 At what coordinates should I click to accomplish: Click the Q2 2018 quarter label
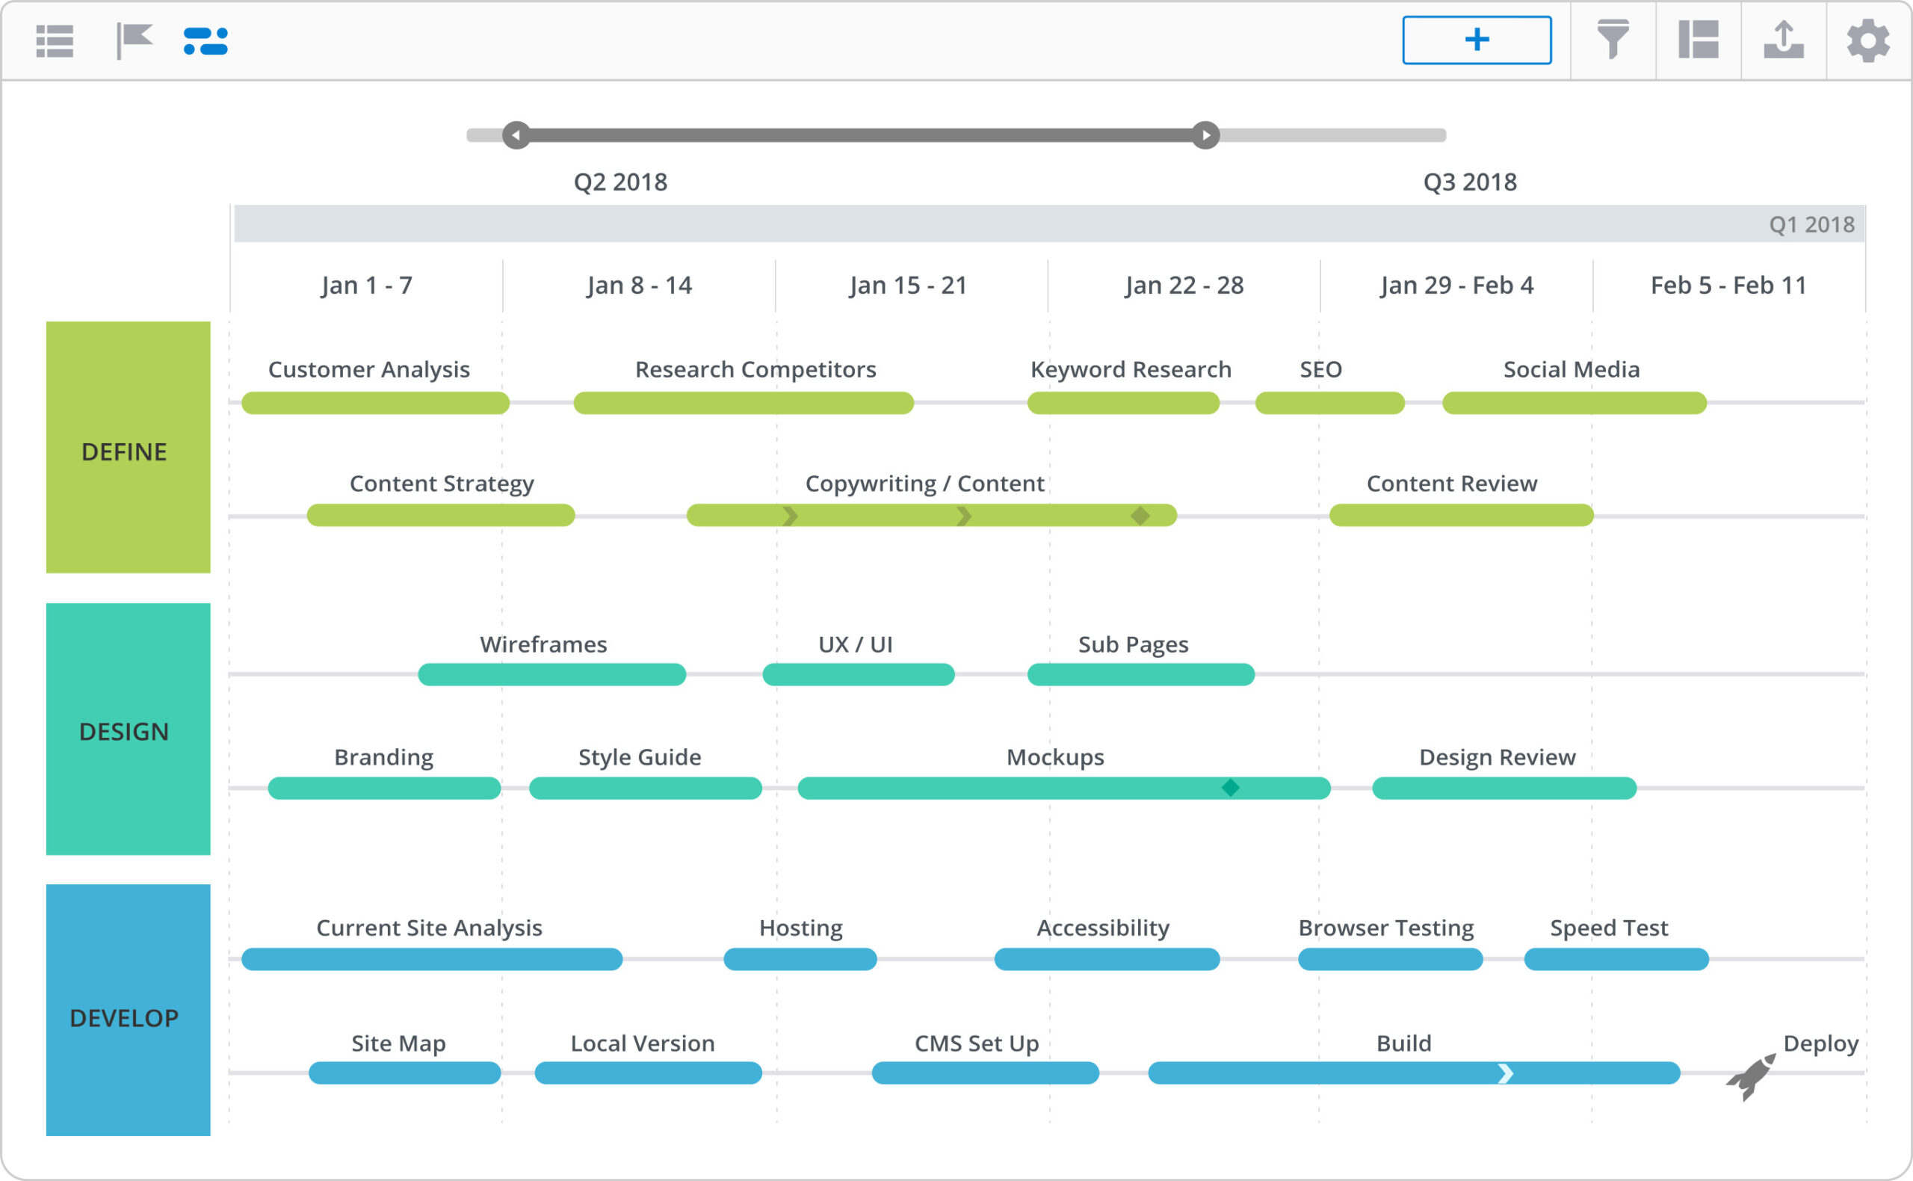point(620,182)
